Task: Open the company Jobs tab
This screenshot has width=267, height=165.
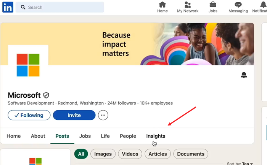Action: [85, 136]
